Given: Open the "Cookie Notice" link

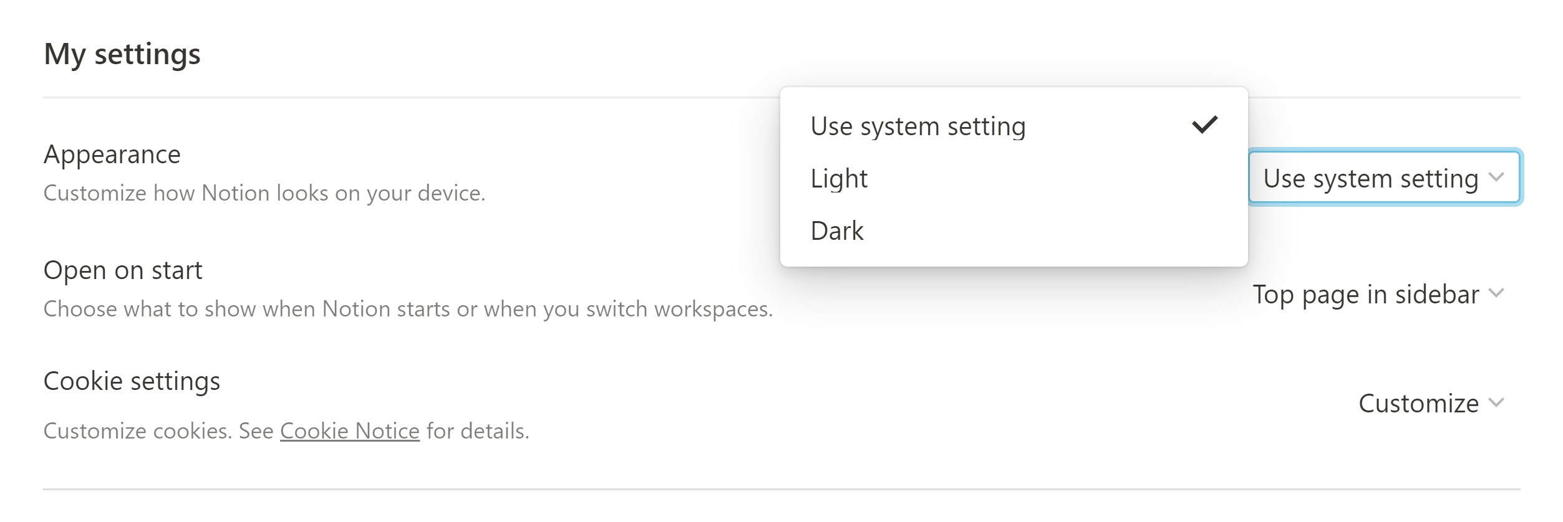Looking at the screenshot, I should [349, 430].
